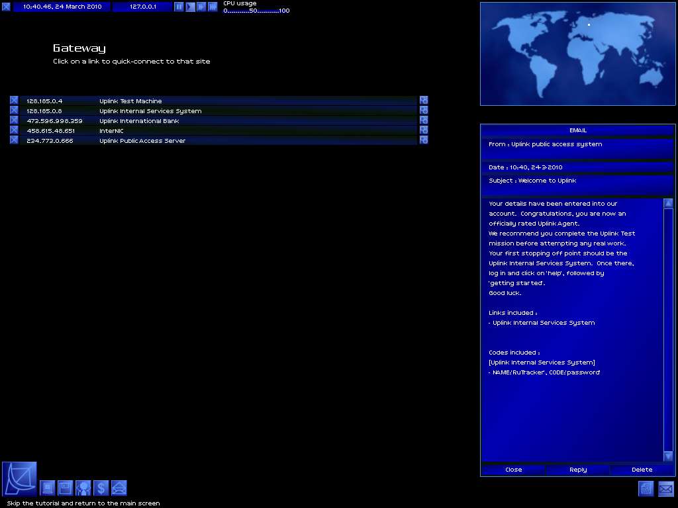This screenshot has width=678, height=508.
Task: Open the mission notes icon beside the envelope
Action: (x=646, y=489)
